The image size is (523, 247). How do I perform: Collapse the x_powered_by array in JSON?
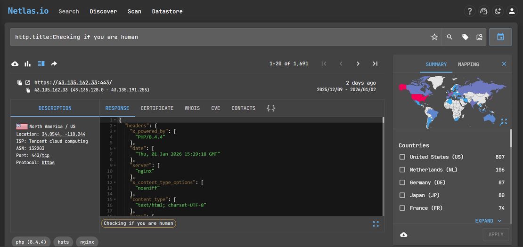[x=115, y=131]
